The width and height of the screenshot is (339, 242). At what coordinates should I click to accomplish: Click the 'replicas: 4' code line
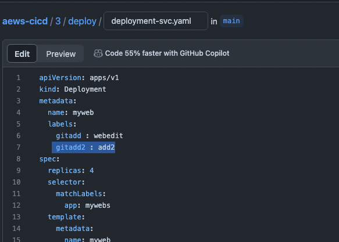71,171
